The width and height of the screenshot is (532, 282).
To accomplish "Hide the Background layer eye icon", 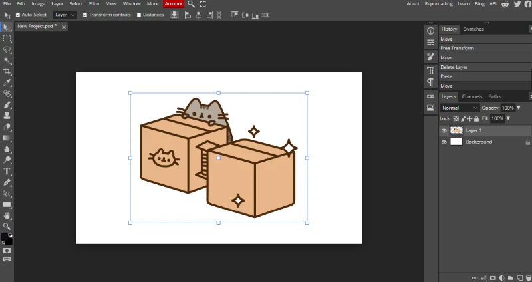I will click(444, 142).
